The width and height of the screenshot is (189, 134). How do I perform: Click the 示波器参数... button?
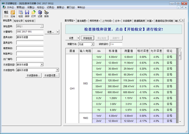[x=33, y=76]
